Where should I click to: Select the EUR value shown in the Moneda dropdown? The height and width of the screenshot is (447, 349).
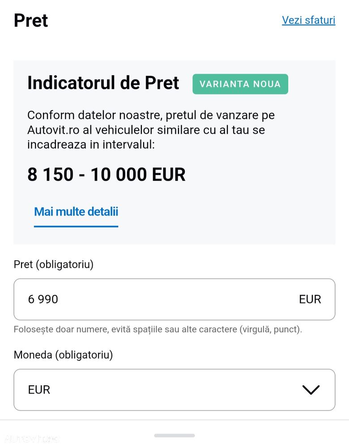click(39, 390)
